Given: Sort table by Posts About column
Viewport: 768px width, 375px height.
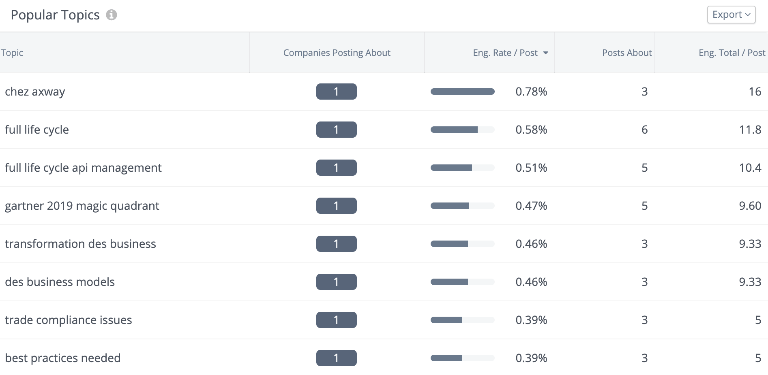Looking at the screenshot, I should (x=626, y=53).
